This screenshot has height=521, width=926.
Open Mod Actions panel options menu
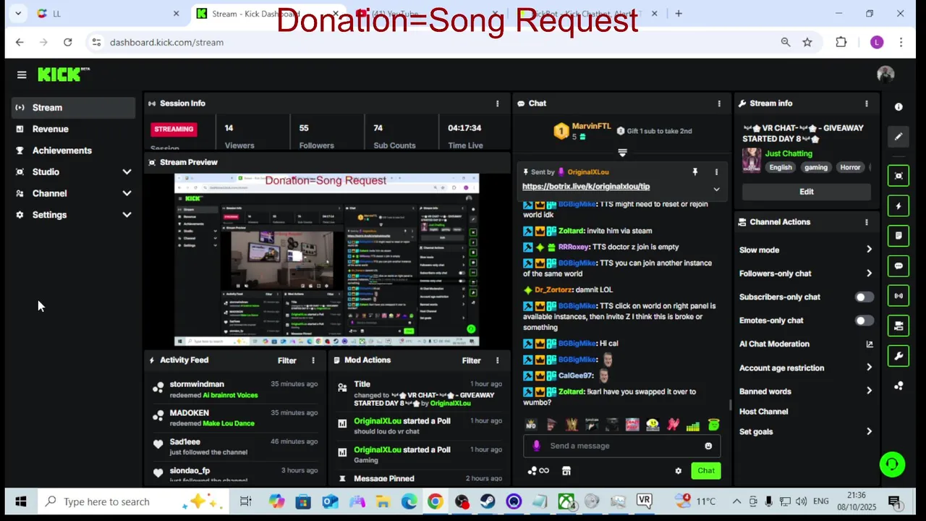(x=497, y=360)
